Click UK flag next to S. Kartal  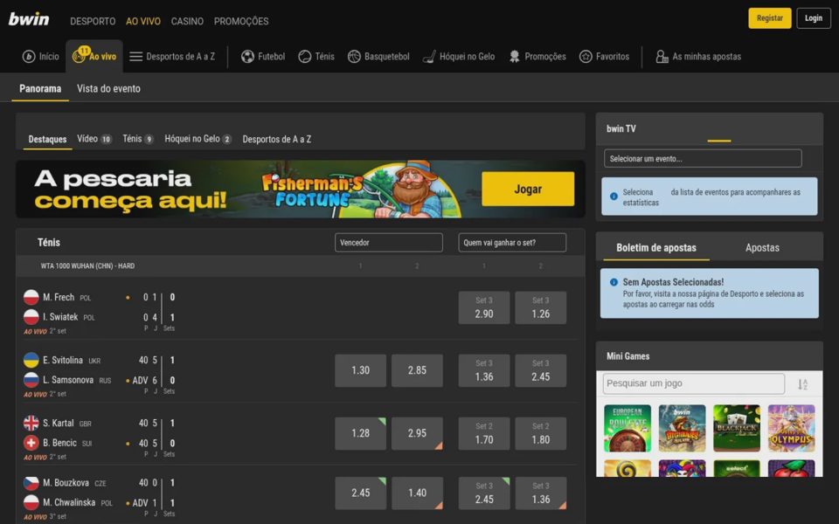pos(31,423)
